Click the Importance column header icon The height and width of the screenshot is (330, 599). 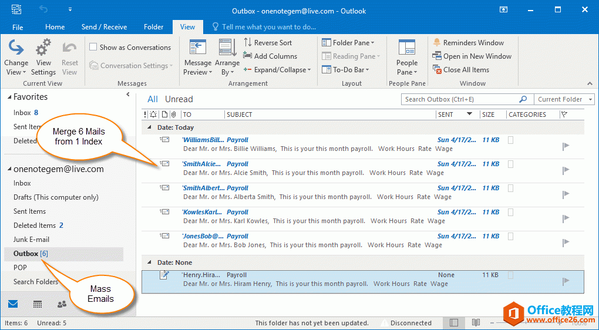click(x=145, y=114)
